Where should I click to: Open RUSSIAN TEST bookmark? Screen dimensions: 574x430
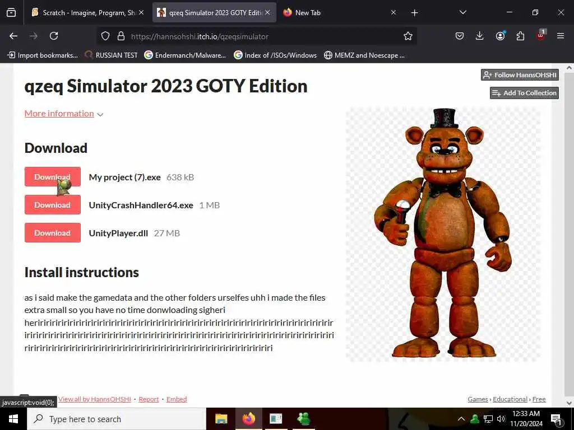[x=111, y=55]
